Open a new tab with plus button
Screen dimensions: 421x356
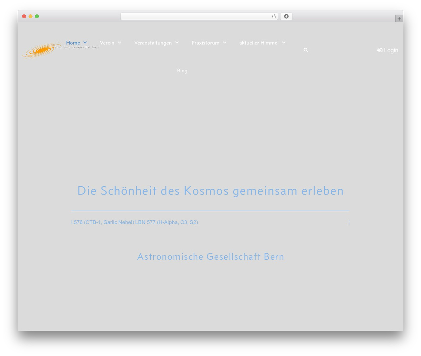399,19
